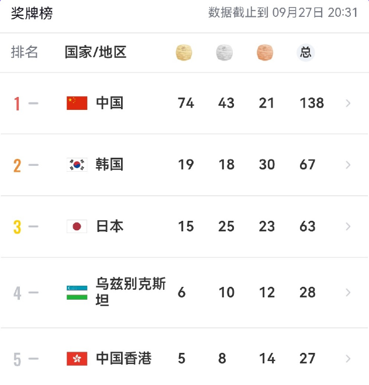Click the South Korea flag icon
Image resolution: width=369 pixels, height=385 pixels.
coord(77,165)
